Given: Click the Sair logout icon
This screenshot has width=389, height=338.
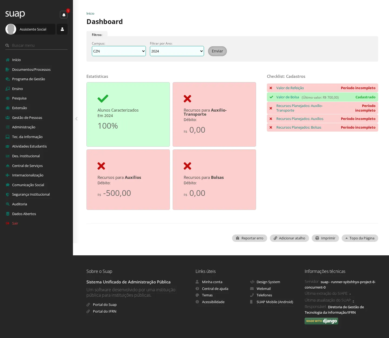Looking at the screenshot, I should 8,223.
